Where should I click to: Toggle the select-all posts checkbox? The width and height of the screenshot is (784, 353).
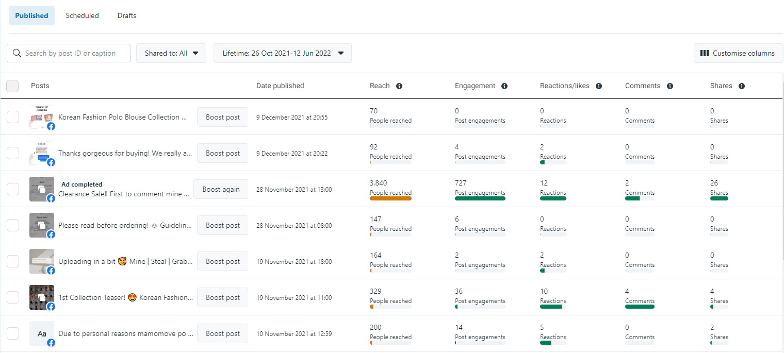(x=12, y=86)
